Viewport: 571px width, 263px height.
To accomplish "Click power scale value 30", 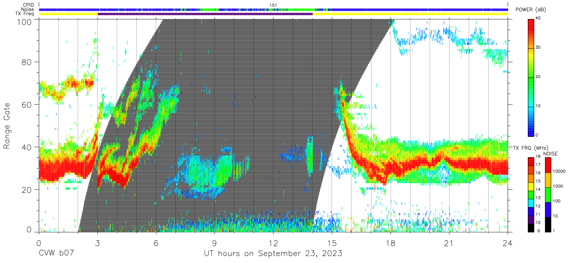I will pyautogui.click(x=538, y=47).
